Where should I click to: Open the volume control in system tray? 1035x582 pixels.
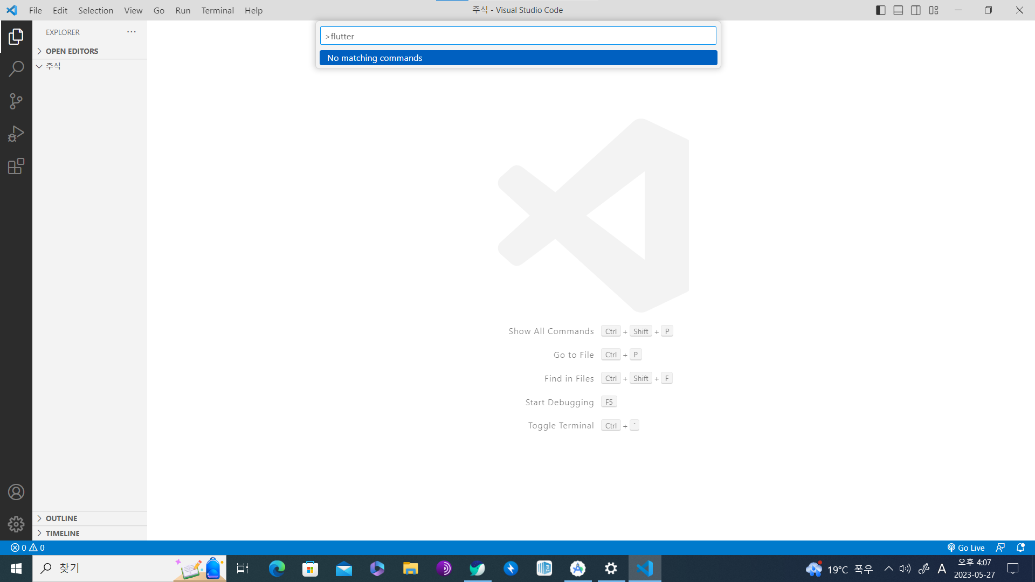(905, 569)
